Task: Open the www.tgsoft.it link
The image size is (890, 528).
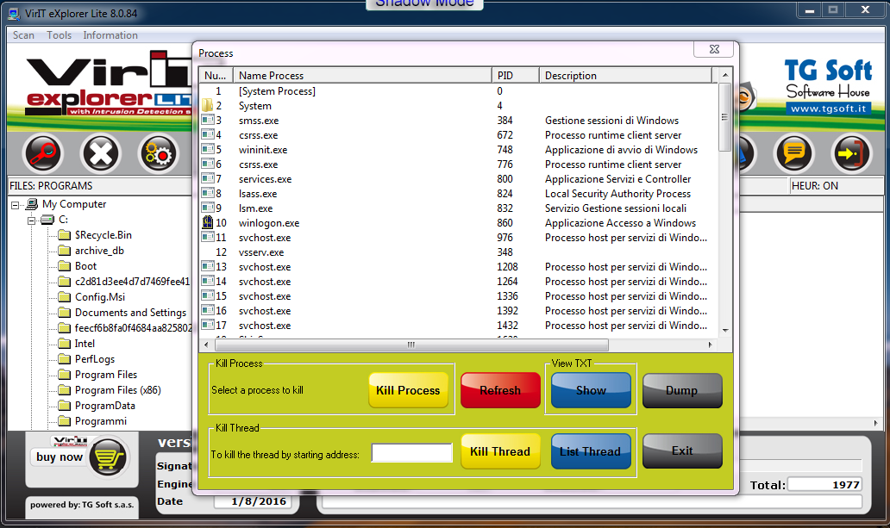Action: coord(828,109)
